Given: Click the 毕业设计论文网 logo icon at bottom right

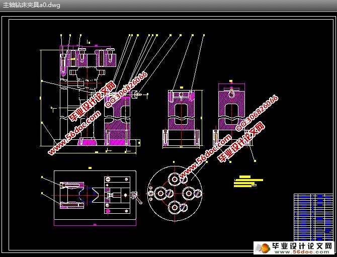Looking at the screenshot, I should coord(262,247).
